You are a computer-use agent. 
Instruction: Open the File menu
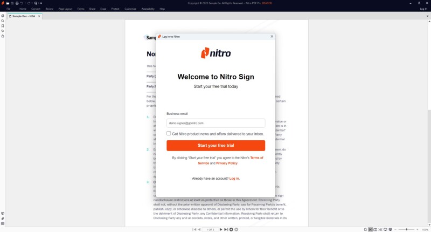coord(9,9)
